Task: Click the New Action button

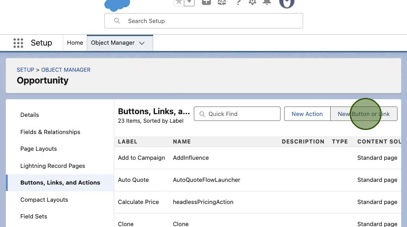Action: [307, 114]
